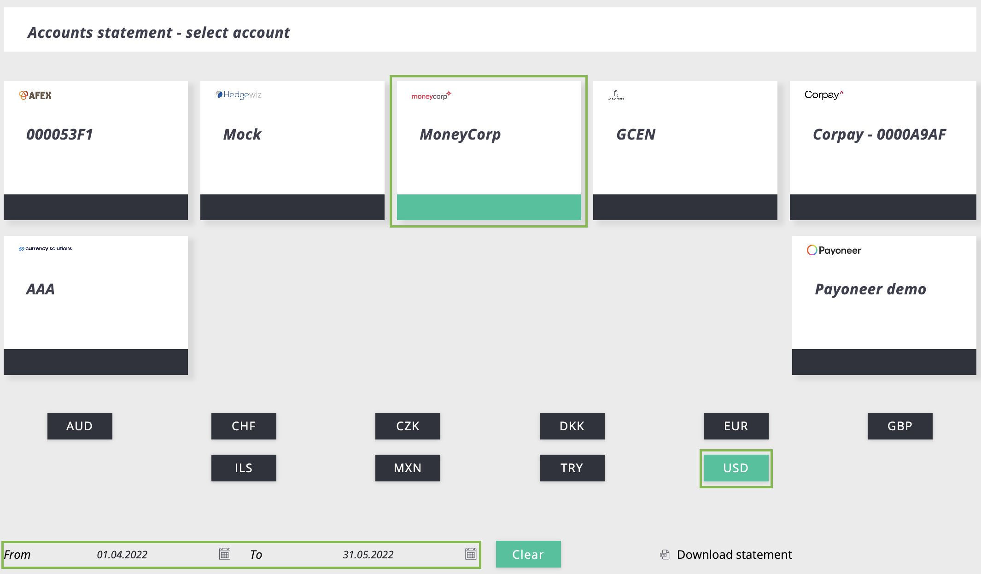Choose the CHF currency button
The height and width of the screenshot is (574, 981).
click(x=244, y=426)
